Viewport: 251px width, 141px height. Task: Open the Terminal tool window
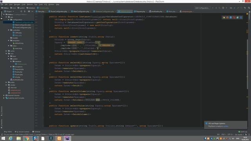click(x=36, y=132)
